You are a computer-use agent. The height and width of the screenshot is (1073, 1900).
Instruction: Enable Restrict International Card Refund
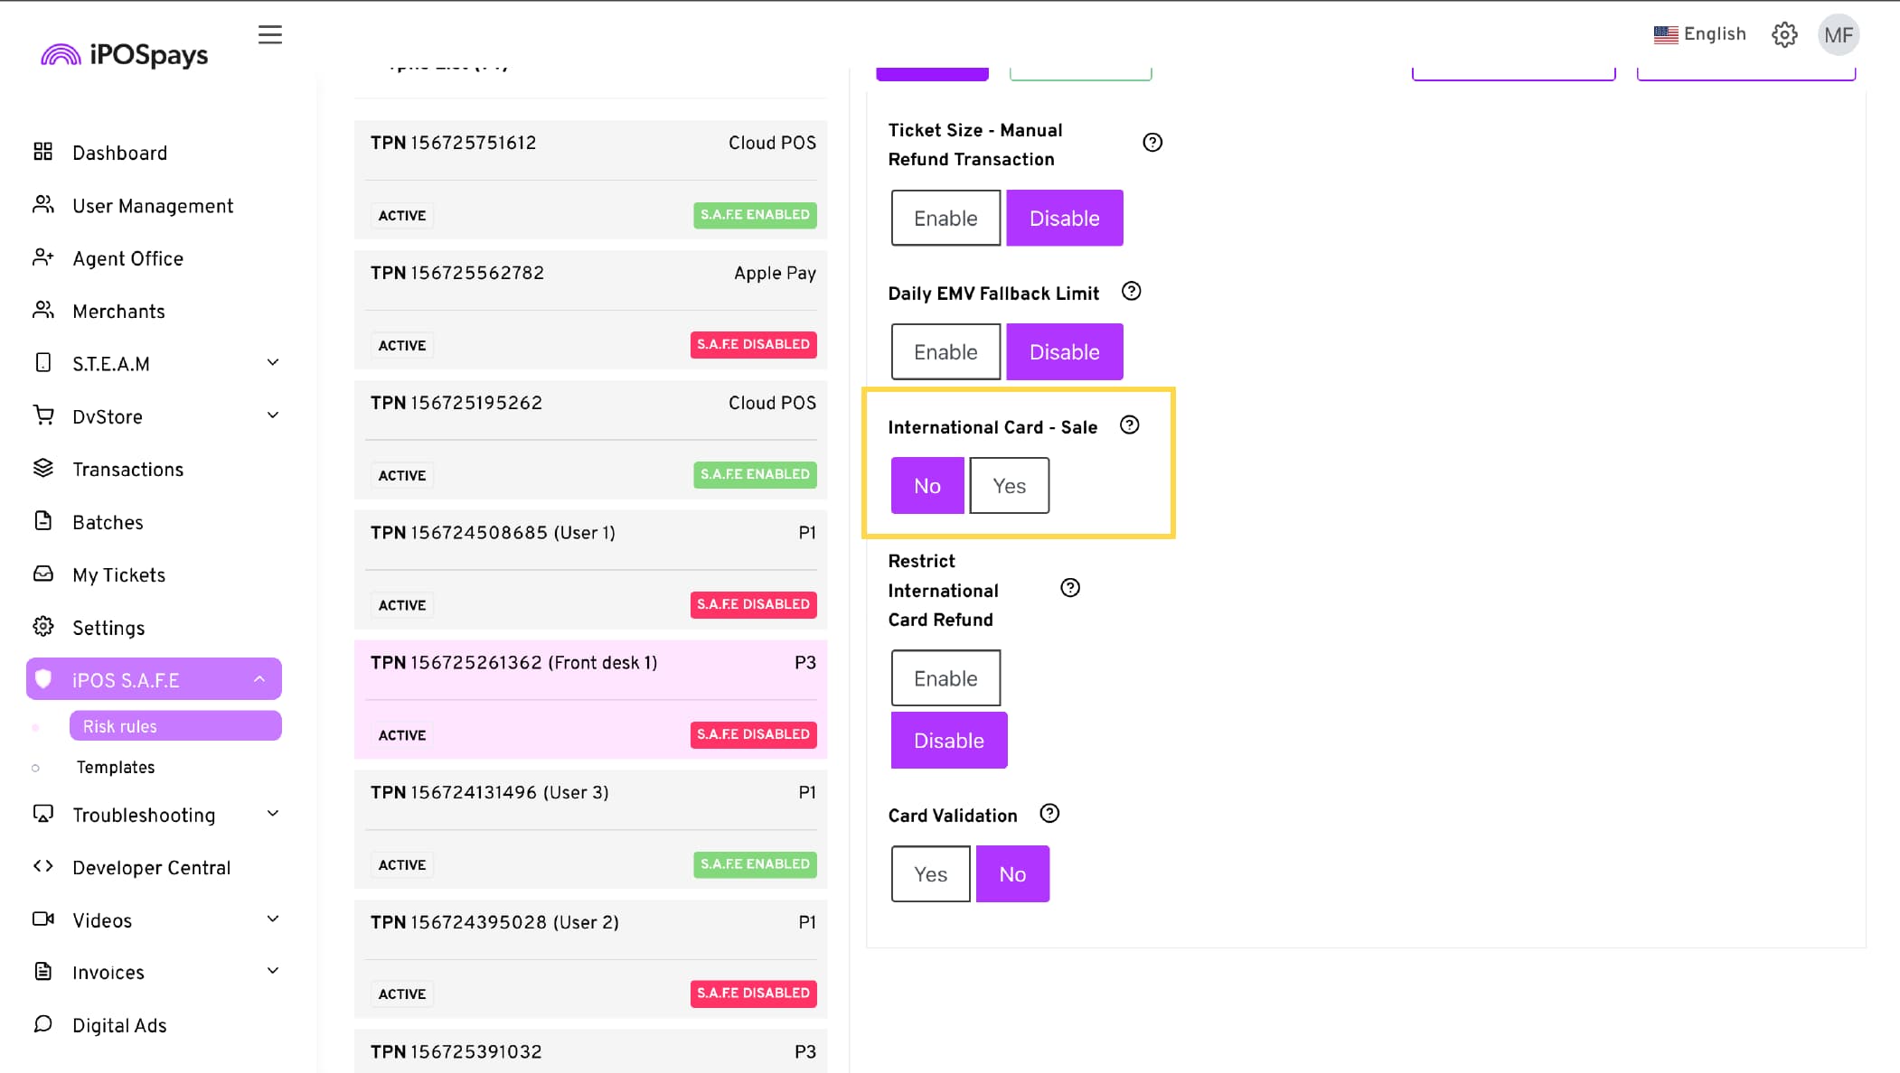point(945,678)
